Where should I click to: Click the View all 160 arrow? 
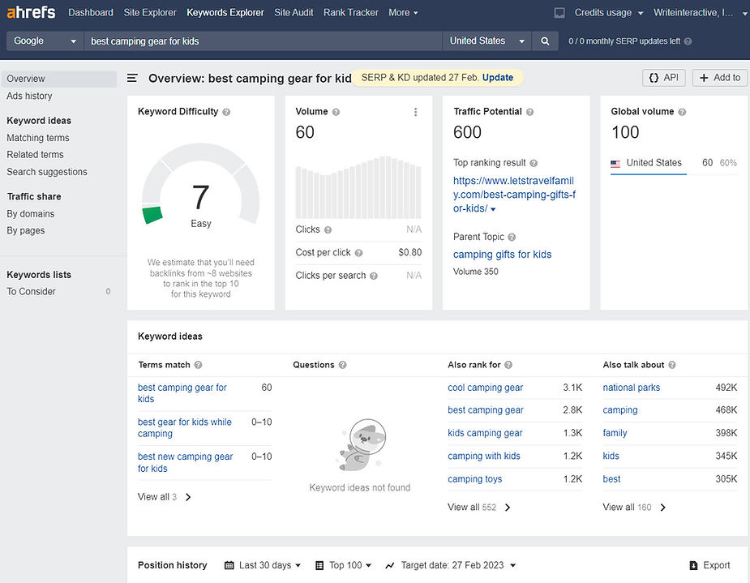(x=663, y=508)
